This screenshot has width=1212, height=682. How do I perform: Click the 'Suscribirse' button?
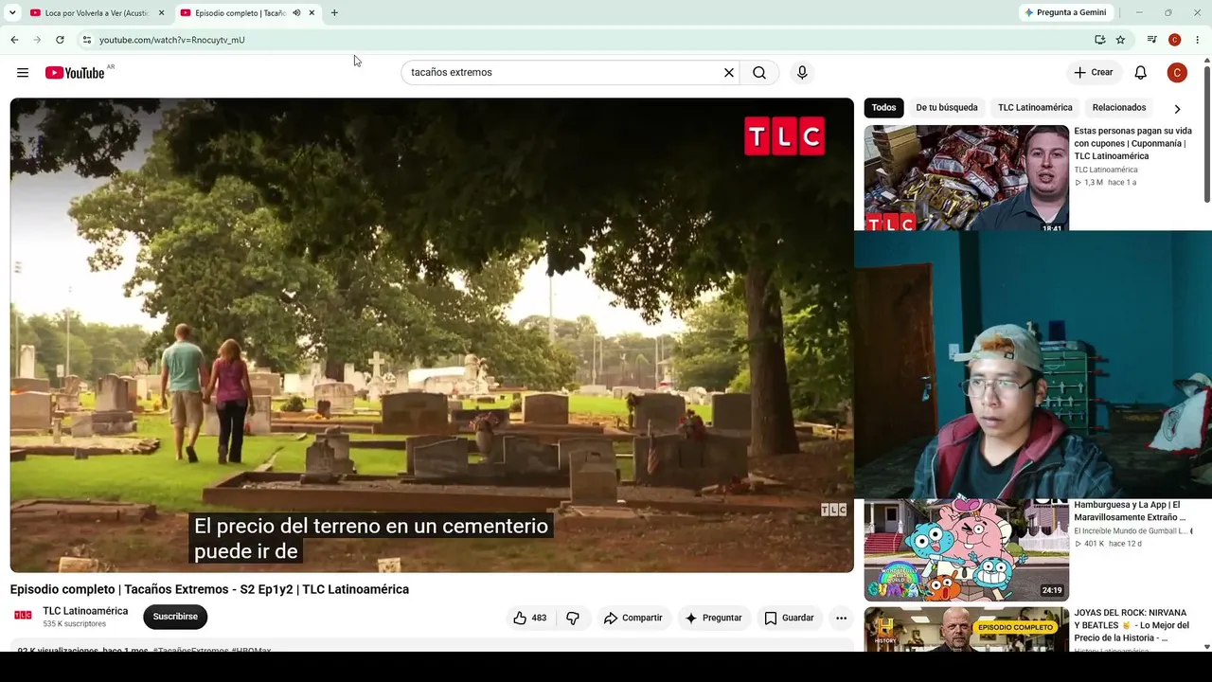[175, 617]
